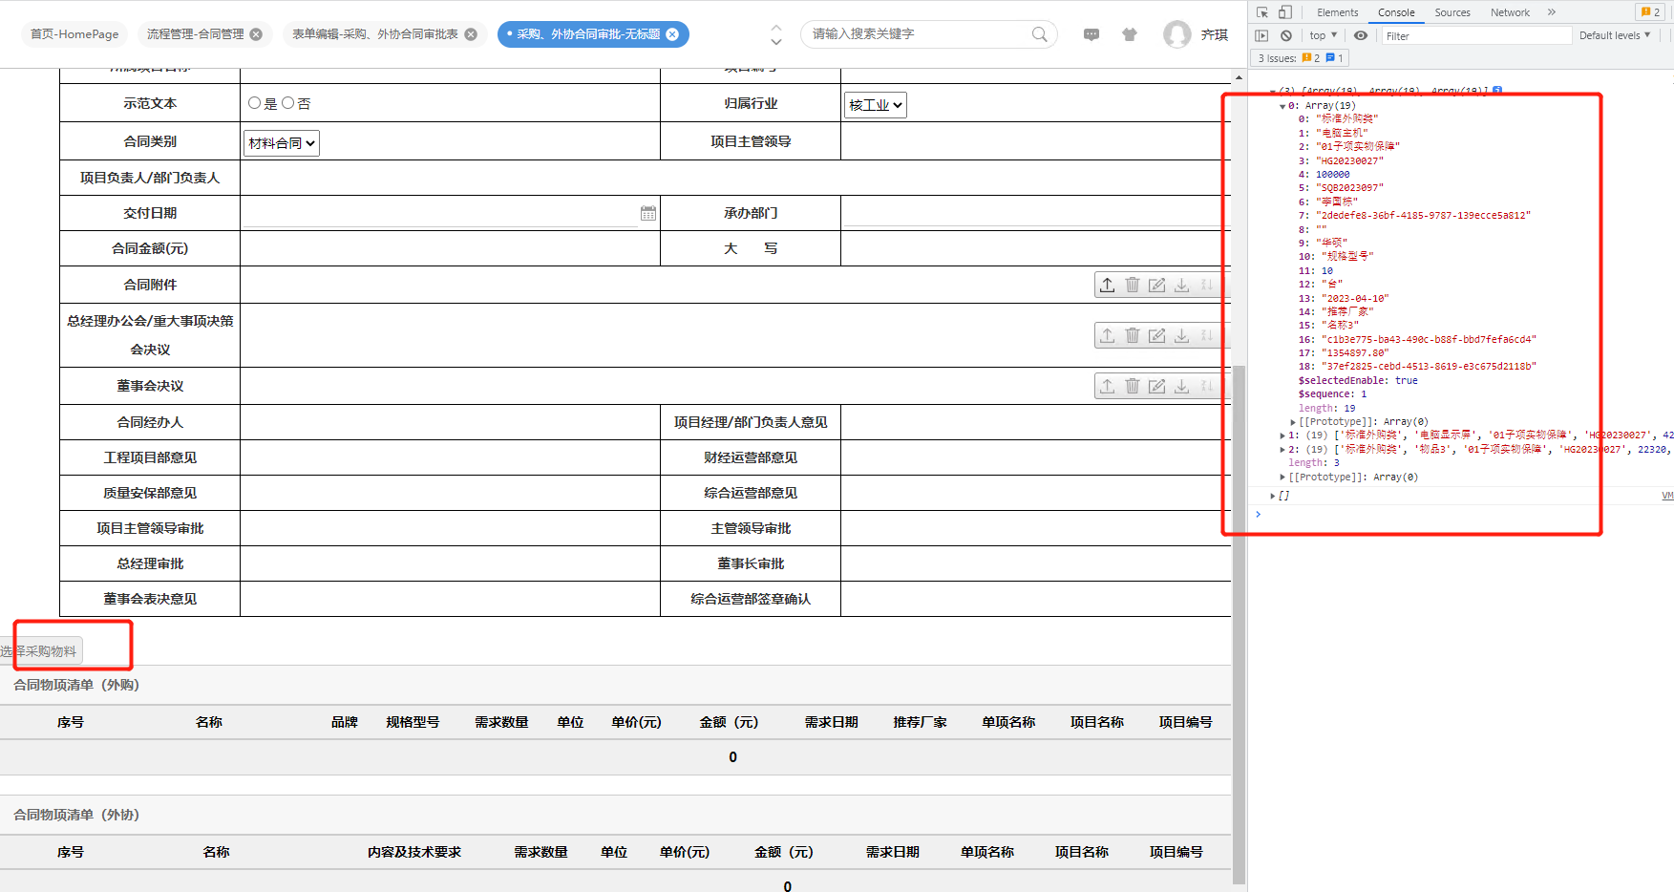Click the 选择采购物料 button
The width and height of the screenshot is (1674, 892).
(43, 651)
